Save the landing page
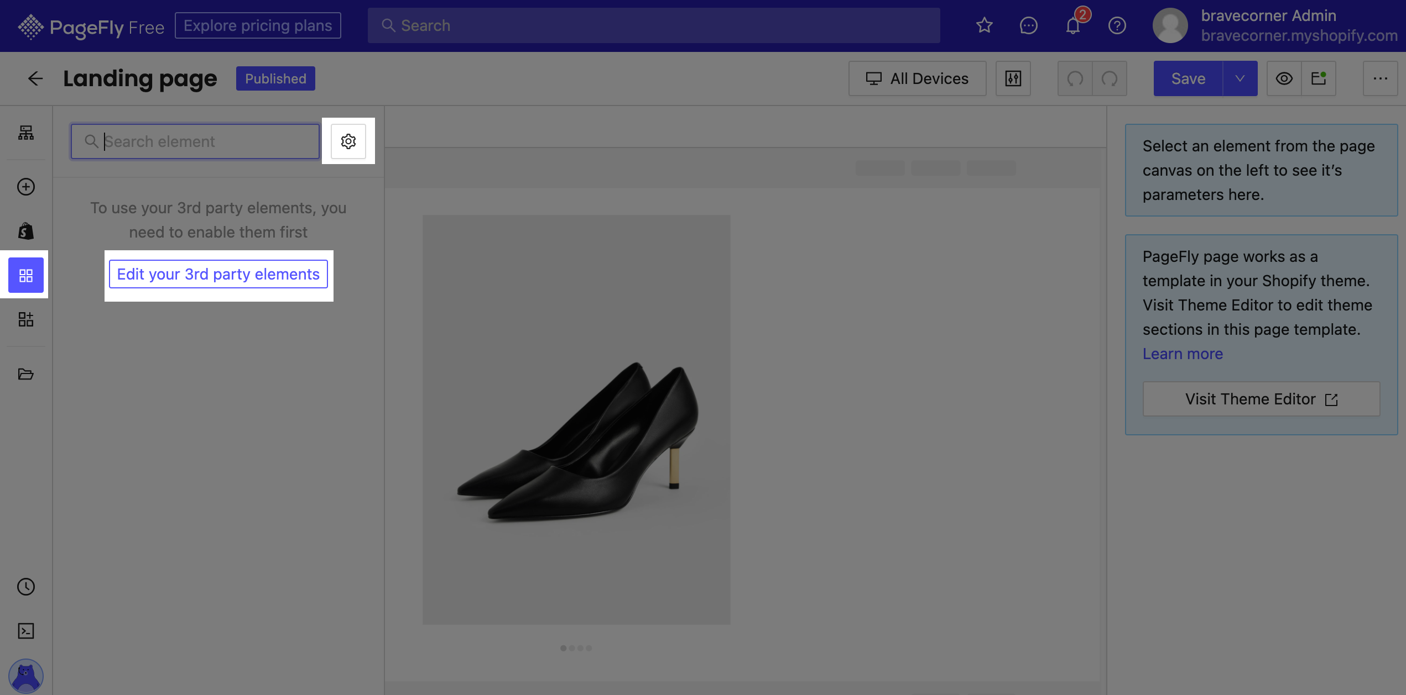This screenshot has height=695, width=1406. pos(1188,78)
